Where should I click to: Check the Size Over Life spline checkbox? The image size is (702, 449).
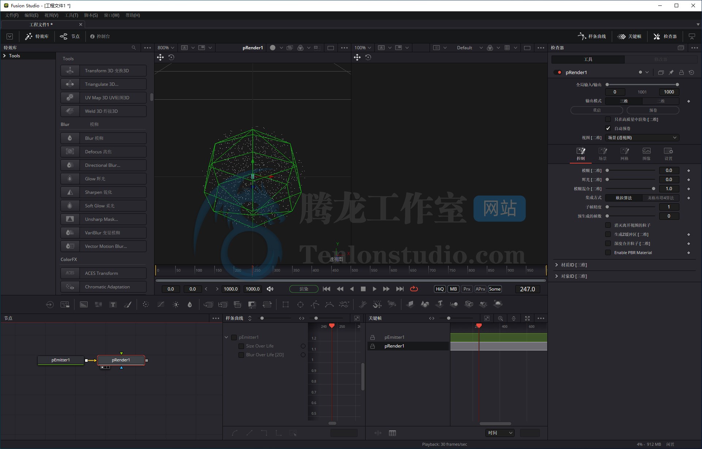[x=241, y=346]
